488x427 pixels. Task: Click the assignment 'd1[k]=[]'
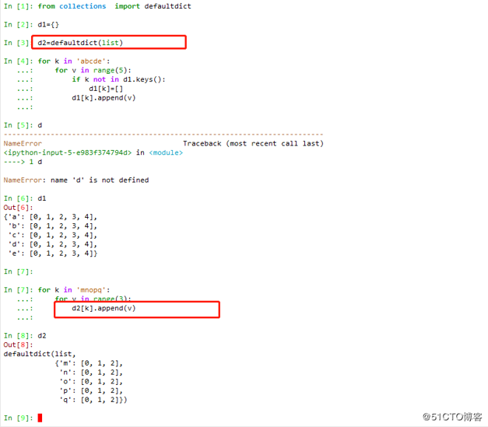[x=106, y=89]
